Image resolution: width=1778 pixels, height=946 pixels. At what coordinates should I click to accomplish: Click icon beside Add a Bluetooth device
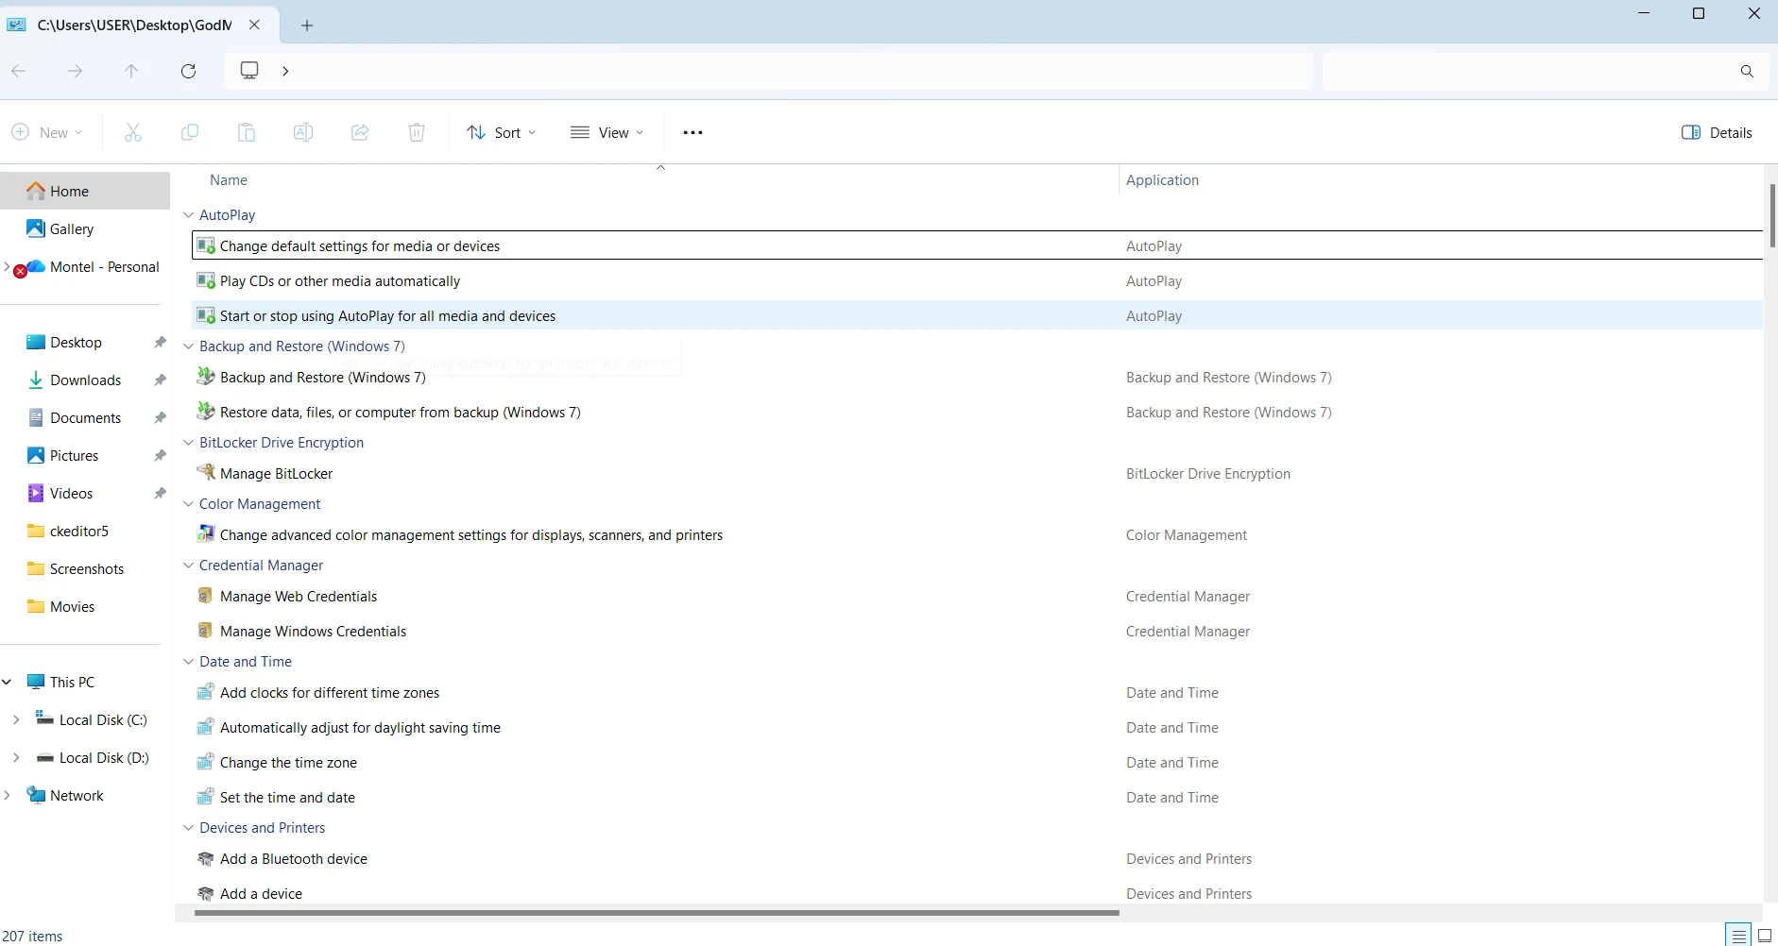tap(205, 857)
